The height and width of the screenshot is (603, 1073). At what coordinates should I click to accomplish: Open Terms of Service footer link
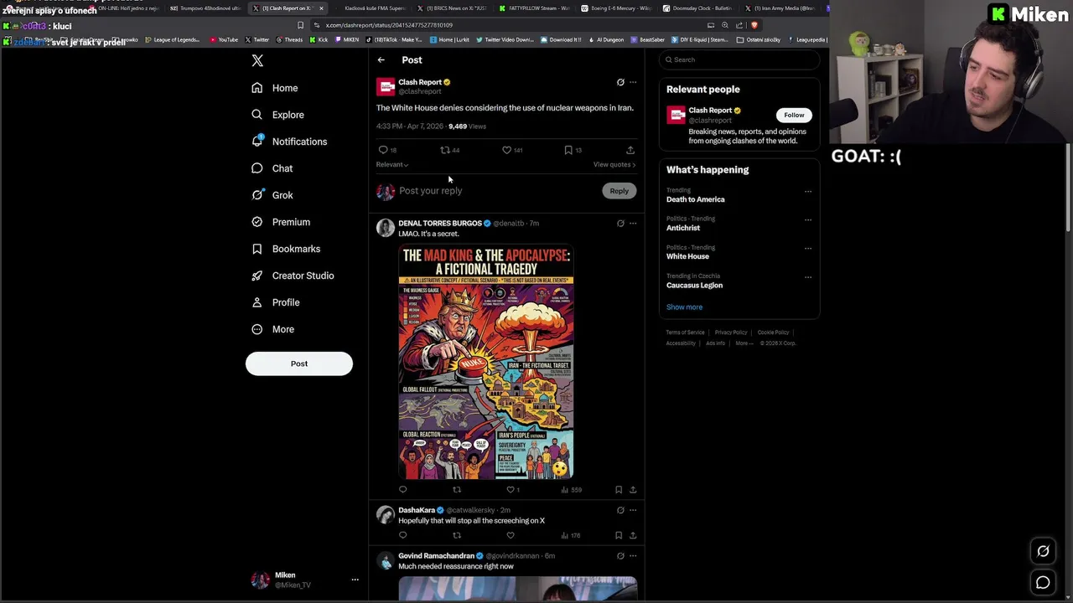click(x=685, y=332)
